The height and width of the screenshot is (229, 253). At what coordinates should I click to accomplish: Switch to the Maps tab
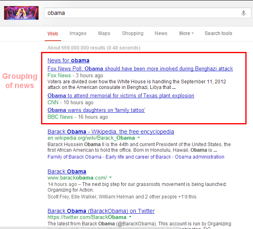click(104, 33)
